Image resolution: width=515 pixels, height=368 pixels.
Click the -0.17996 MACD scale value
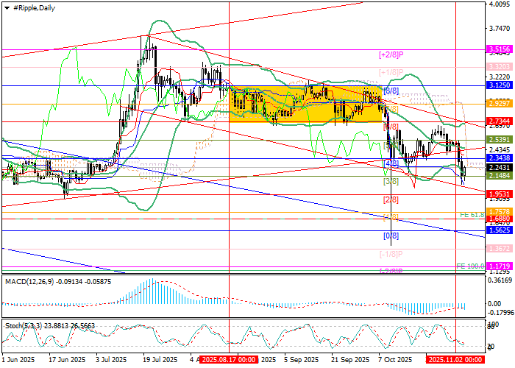pyautogui.click(x=500, y=313)
